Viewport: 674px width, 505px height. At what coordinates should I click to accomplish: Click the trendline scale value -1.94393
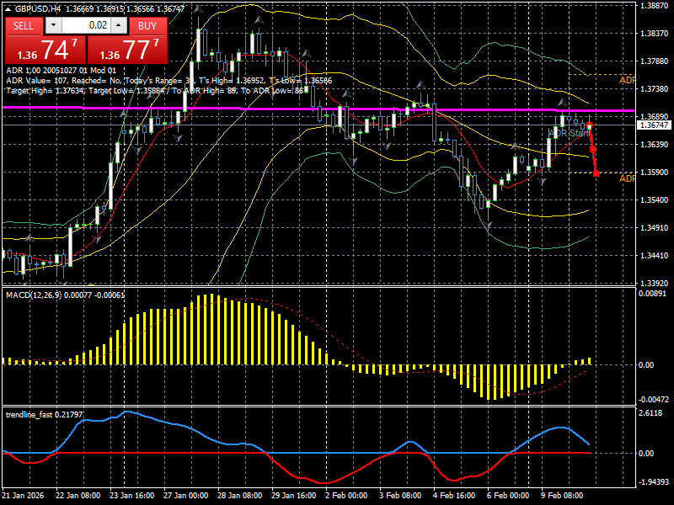pyautogui.click(x=654, y=481)
